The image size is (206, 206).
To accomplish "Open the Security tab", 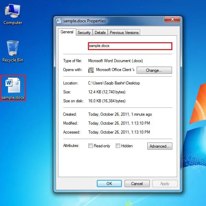I will click(84, 33).
